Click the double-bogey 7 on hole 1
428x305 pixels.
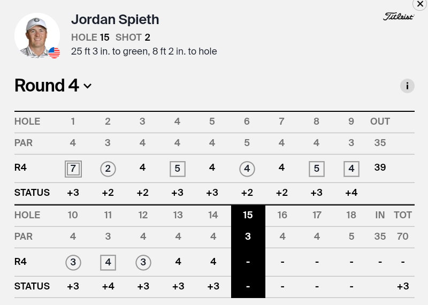point(73,169)
